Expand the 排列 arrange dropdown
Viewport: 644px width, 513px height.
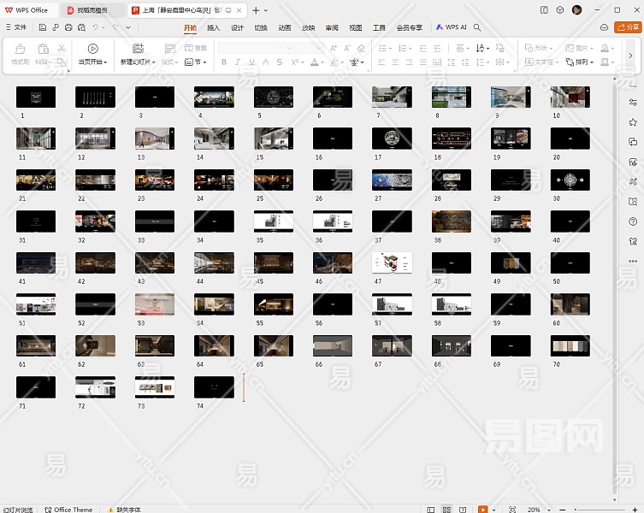coord(584,62)
